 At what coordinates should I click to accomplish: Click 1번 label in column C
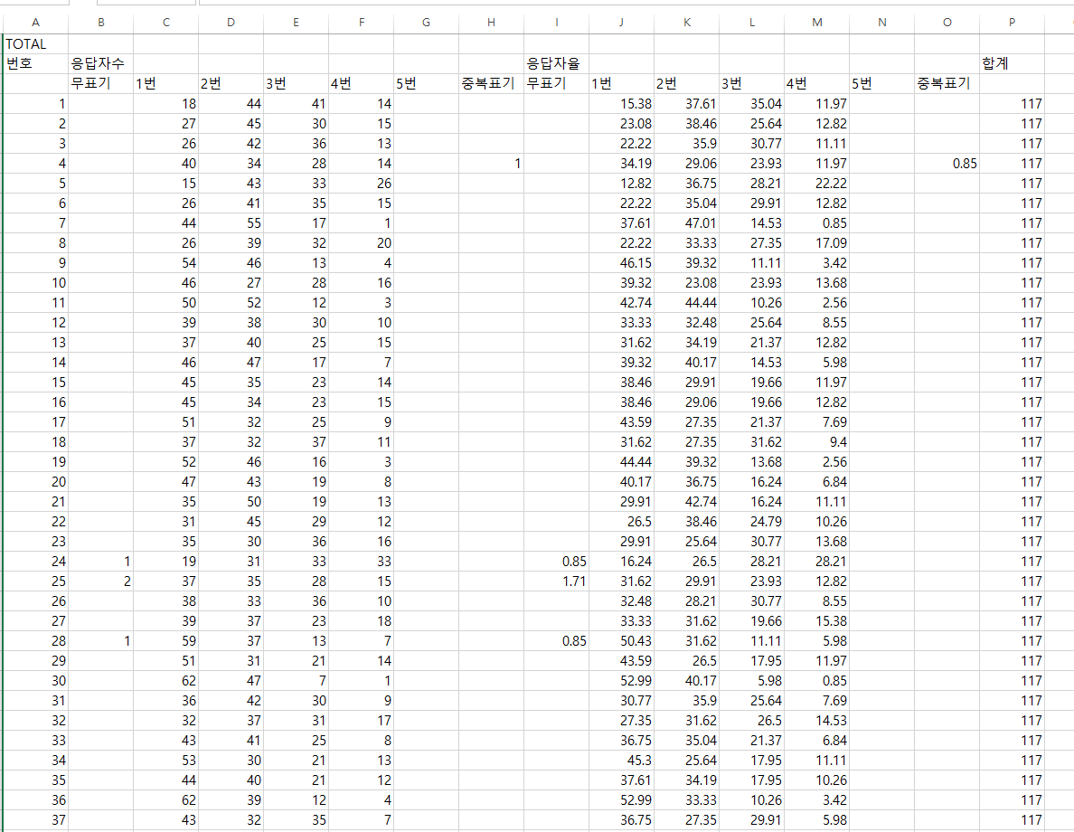tap(165, 83)
